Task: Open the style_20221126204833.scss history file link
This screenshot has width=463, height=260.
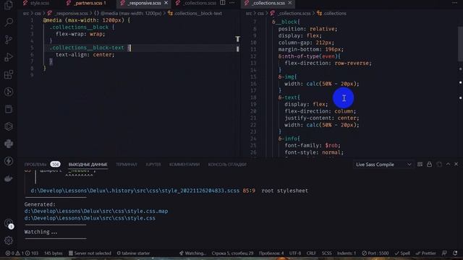Action: point(135,191)
